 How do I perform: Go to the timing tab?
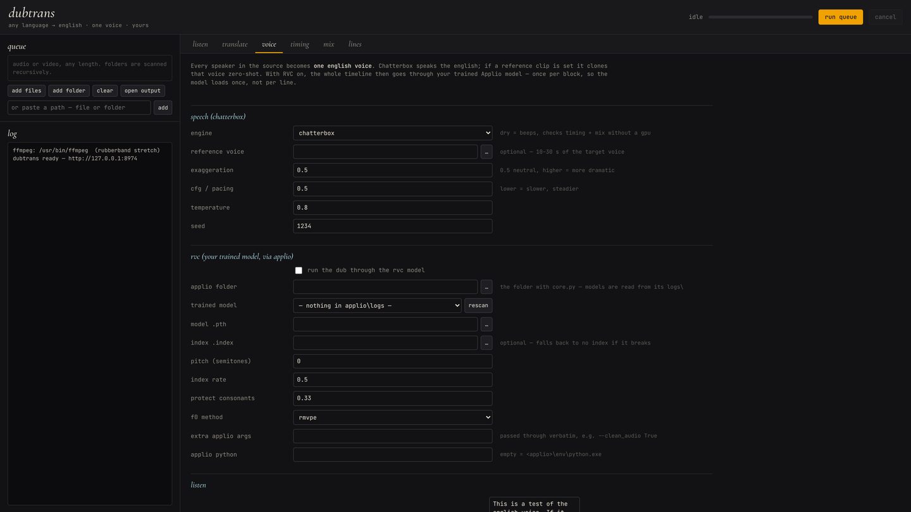click(300, 44)
